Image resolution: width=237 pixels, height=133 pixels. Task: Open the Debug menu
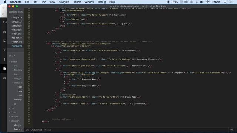[x=102, y=2]
